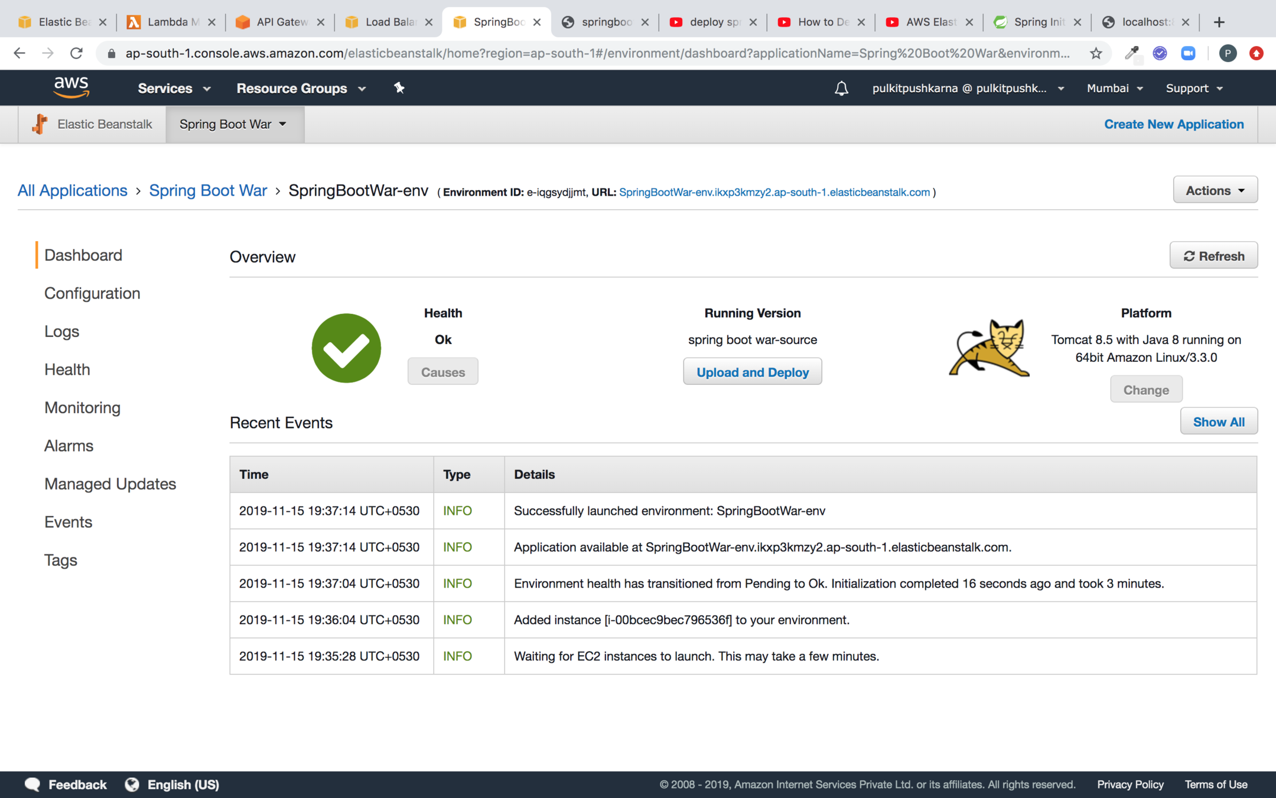Bookmark page with the star icon

pyautogui.click(x=1096, y=53)
